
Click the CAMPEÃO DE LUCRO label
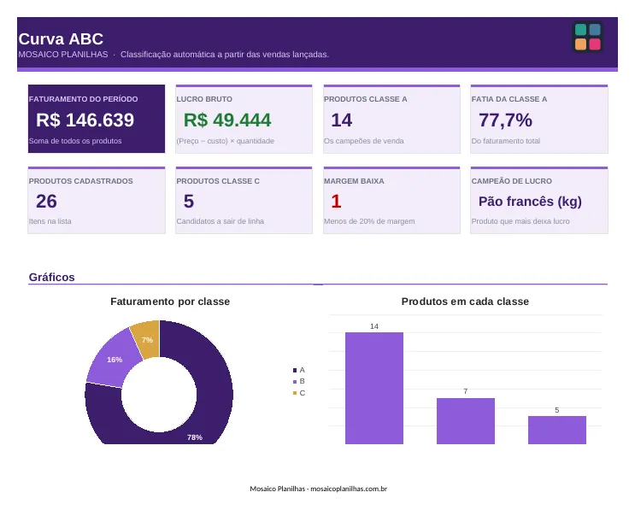(x=512, y=181)
